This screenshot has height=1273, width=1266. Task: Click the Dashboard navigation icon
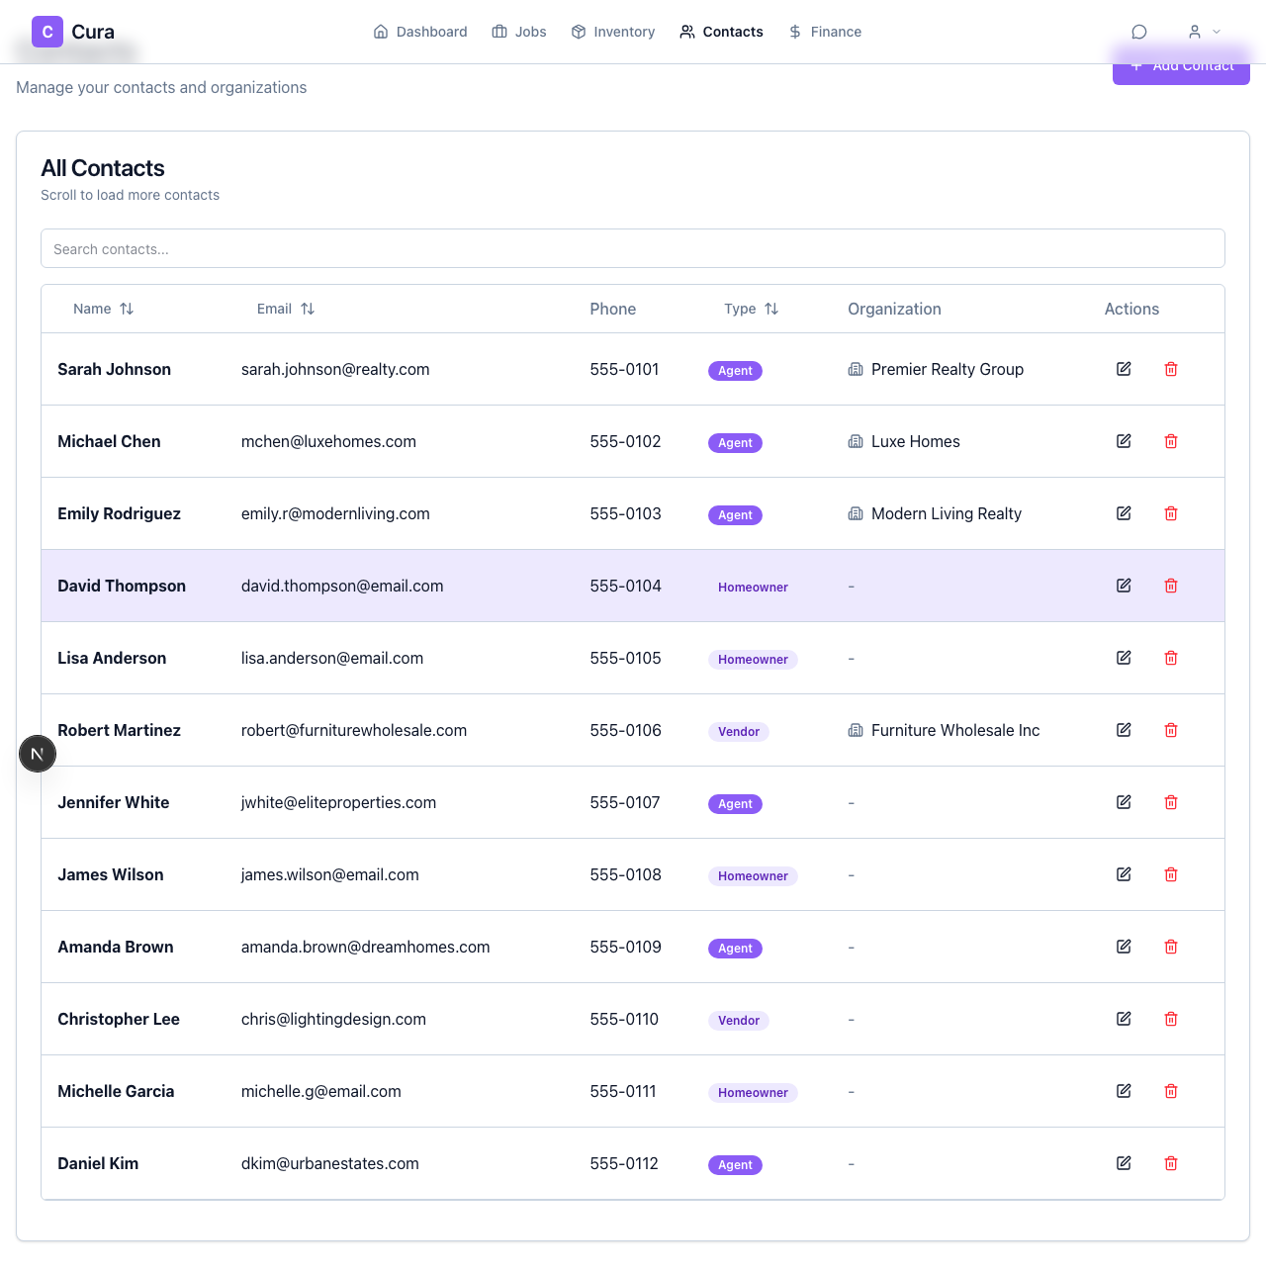point(381,32)
